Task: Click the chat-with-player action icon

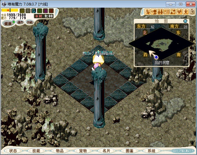Action: point(154,12)
